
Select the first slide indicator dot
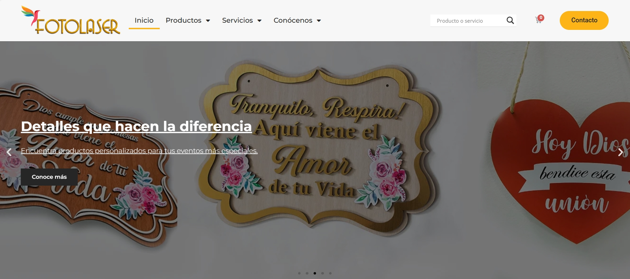[299, 273]
